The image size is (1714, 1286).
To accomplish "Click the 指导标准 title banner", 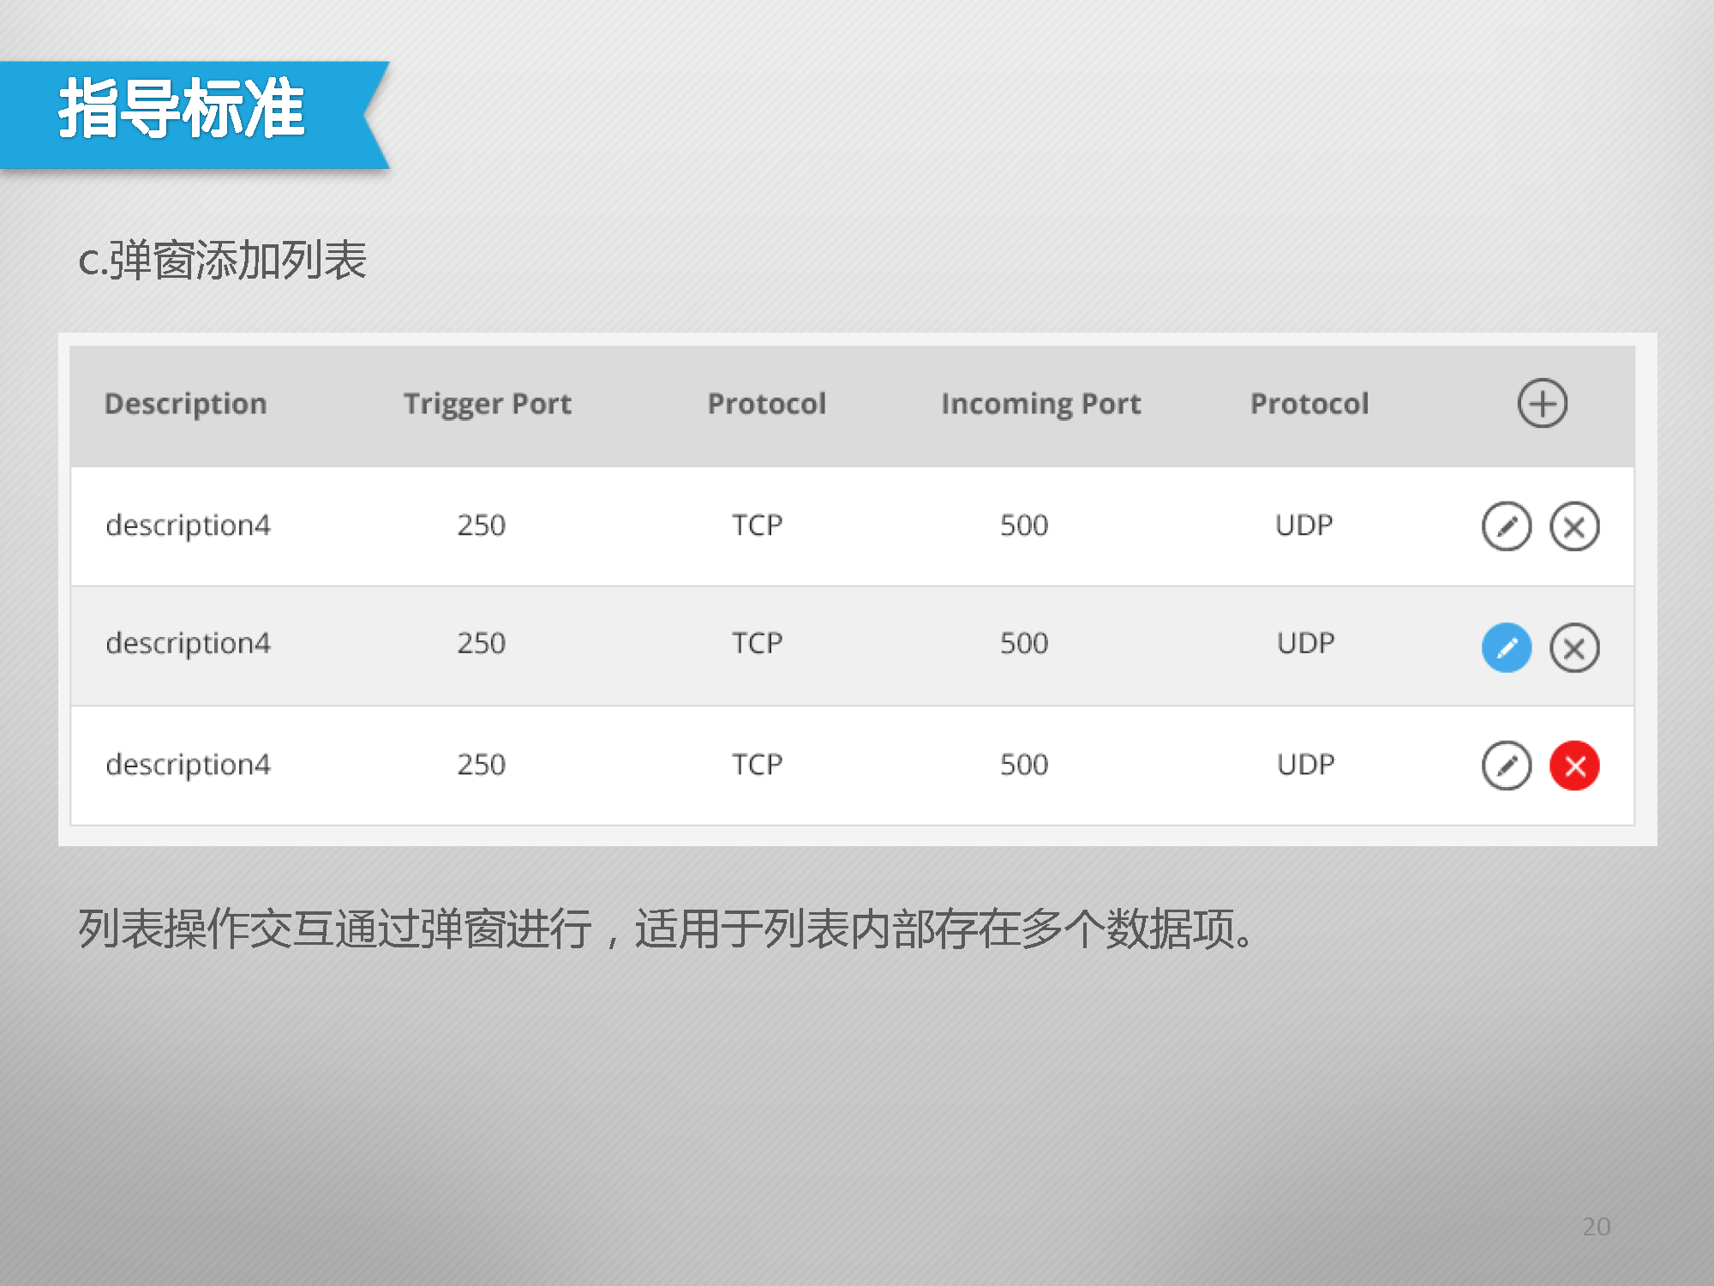I will pyautogui.click(x=182, y=110).
